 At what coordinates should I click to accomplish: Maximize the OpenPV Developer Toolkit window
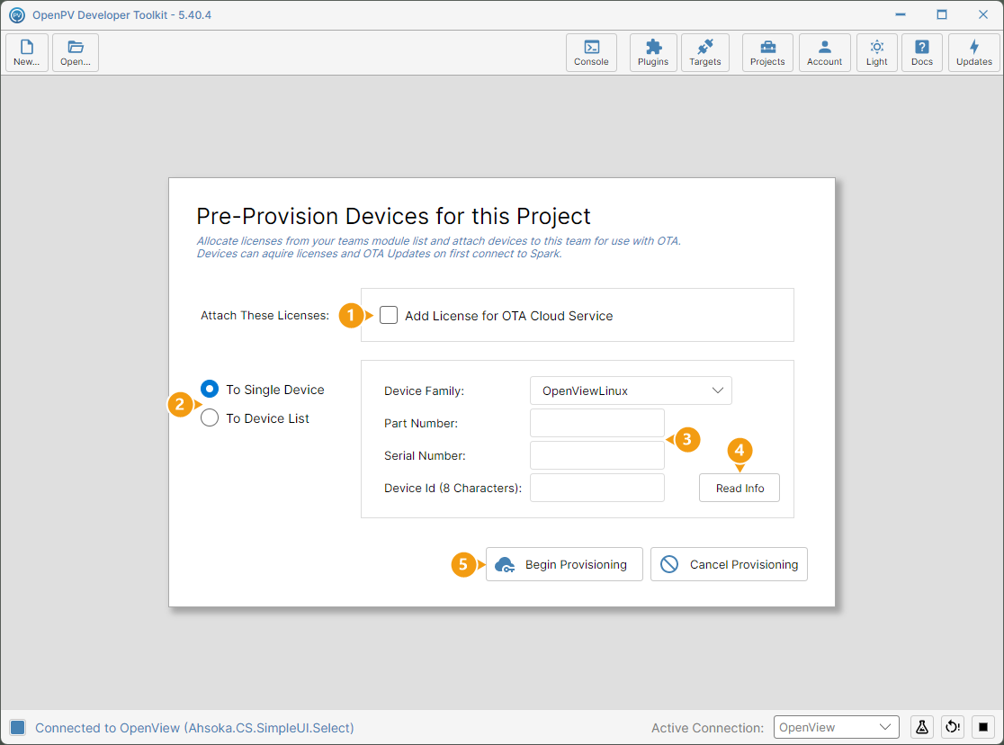(942, 14)
